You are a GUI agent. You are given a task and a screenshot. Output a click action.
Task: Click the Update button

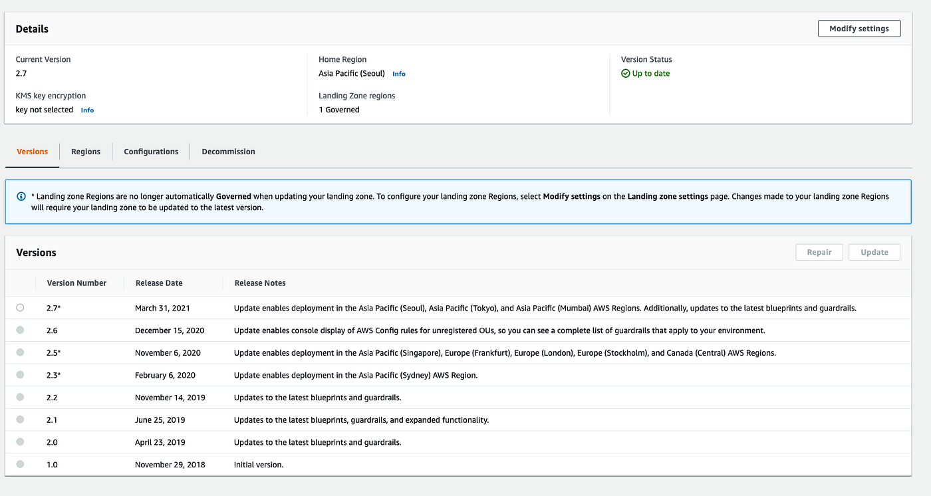tap(874, 252)
